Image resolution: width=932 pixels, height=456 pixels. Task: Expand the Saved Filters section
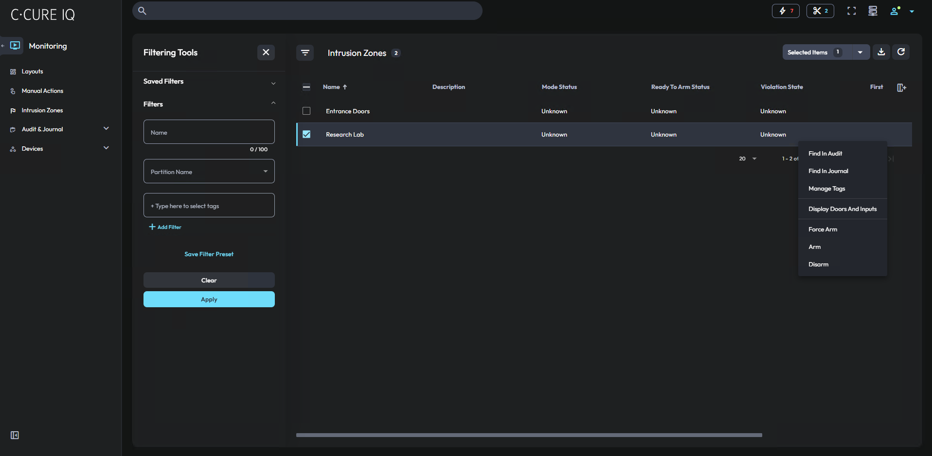(209, 82)
